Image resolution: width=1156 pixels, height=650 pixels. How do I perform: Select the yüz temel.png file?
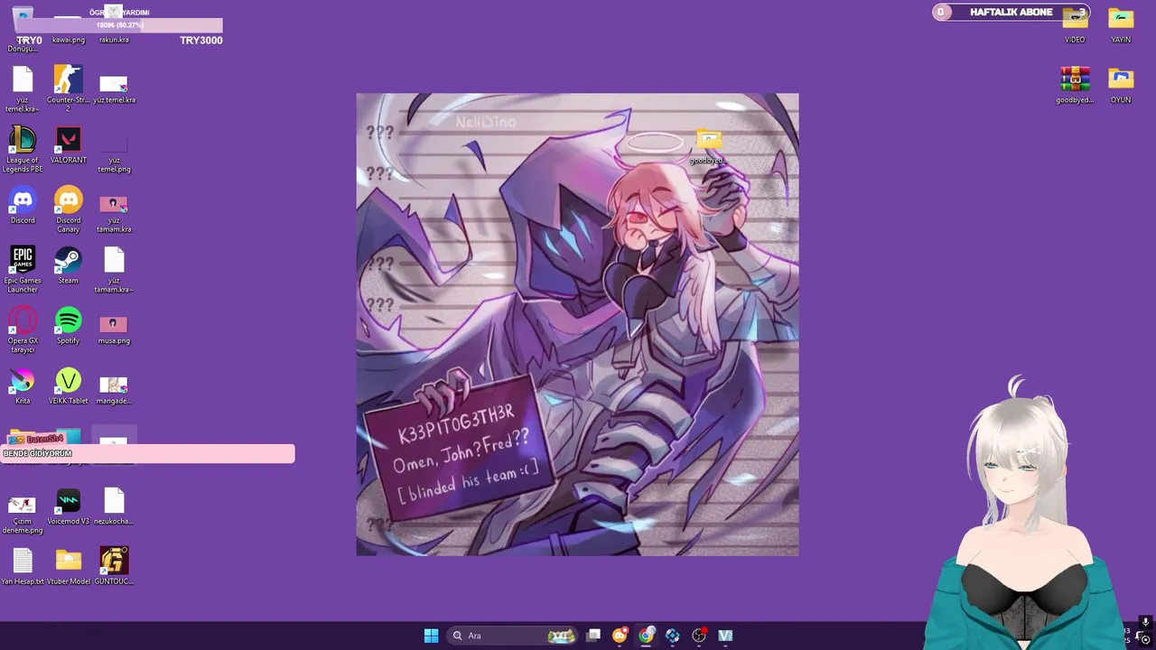pos(114,152)
